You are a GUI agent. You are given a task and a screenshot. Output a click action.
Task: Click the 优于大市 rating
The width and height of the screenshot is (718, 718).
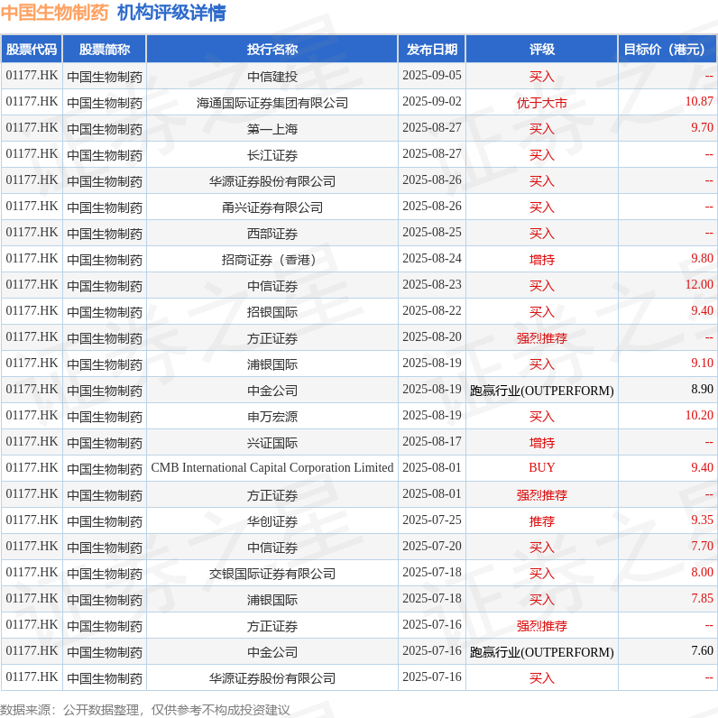point(542,103)
